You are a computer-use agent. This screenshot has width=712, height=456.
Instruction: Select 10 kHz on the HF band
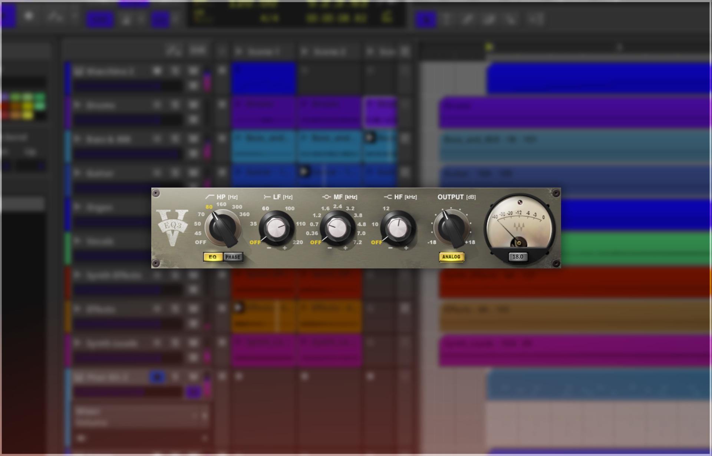[x=375, y=224]
